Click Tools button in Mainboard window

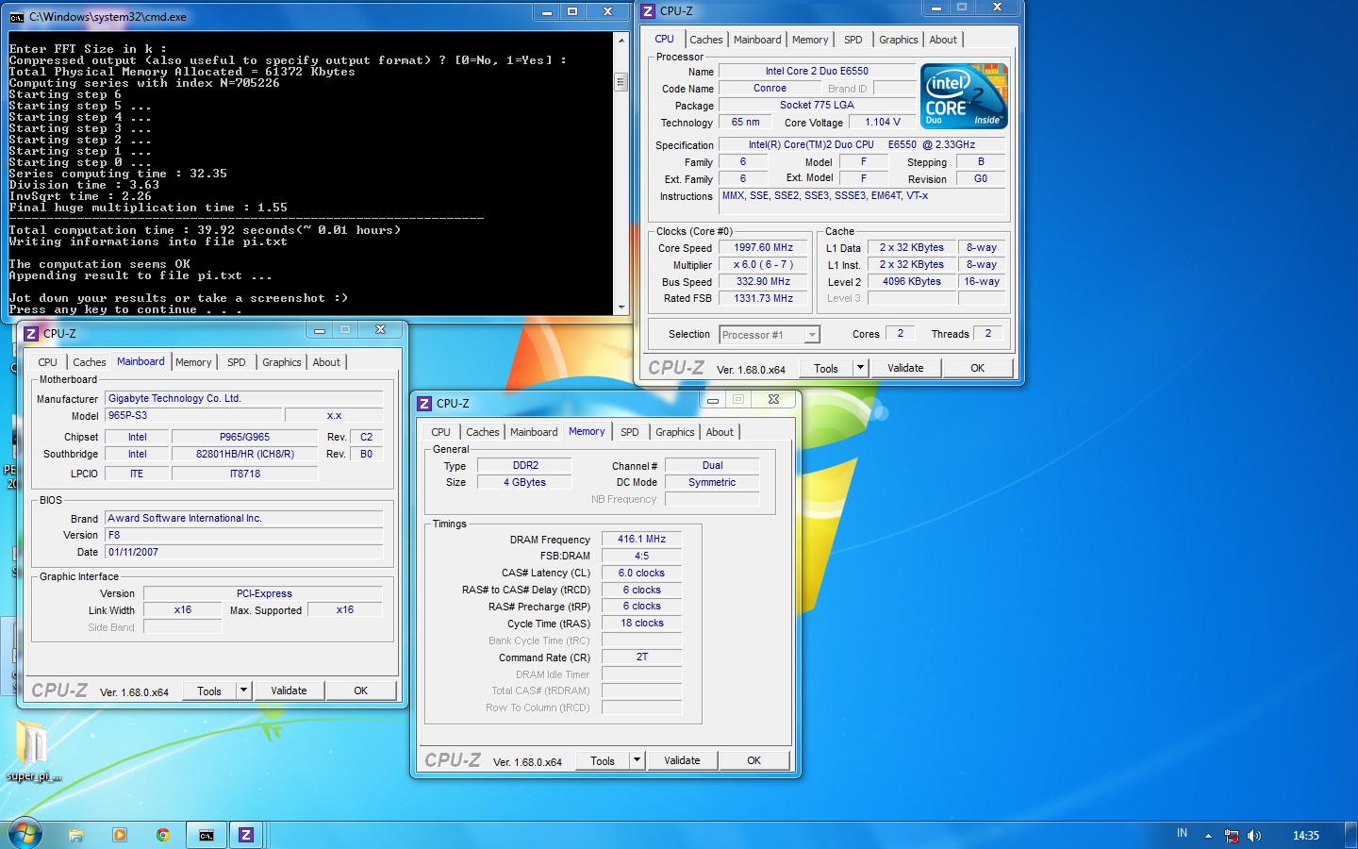(x=209, y=691)
